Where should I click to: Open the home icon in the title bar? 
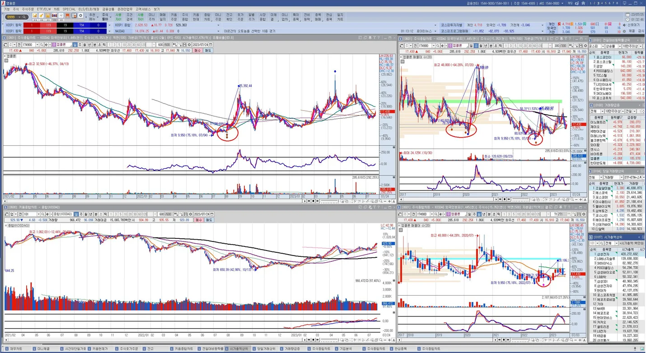(x=583, y=3)
